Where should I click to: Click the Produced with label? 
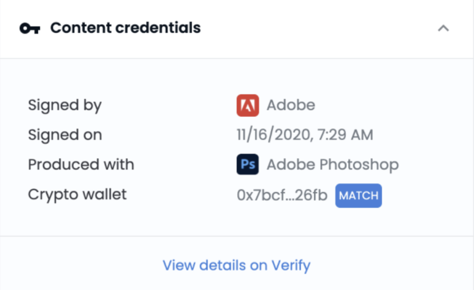click(x=81, y=165)
